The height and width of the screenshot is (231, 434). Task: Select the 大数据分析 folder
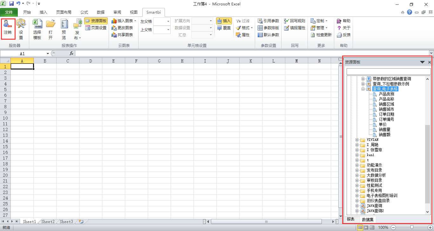pyautogui.click(x=376, y=175)
